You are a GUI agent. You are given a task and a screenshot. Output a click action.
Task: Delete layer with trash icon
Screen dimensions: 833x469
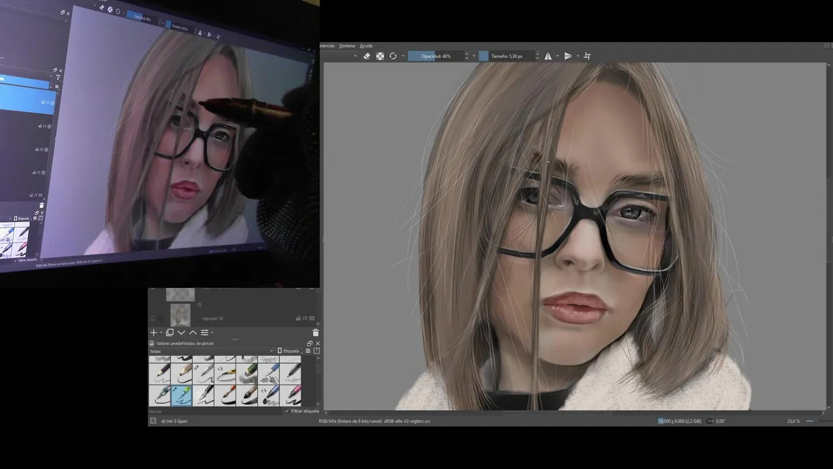(x=316, y=332)
